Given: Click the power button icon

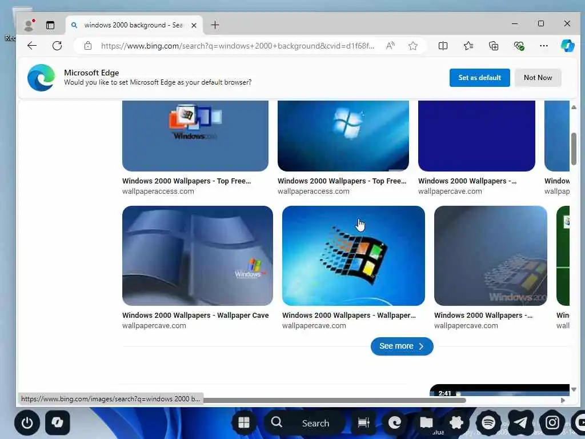Looking at the screenshot, I should pos(27,422).
